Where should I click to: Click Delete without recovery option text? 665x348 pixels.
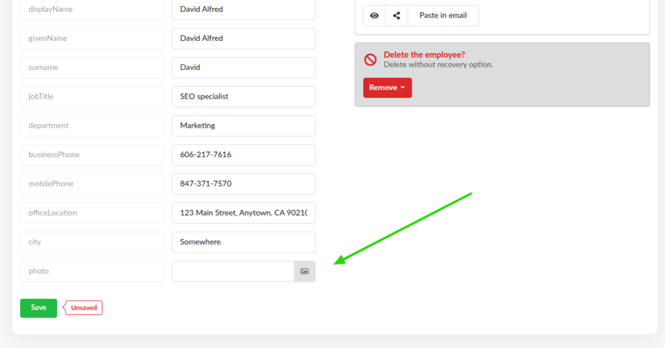pyautogui.click(x=438, y=65)
